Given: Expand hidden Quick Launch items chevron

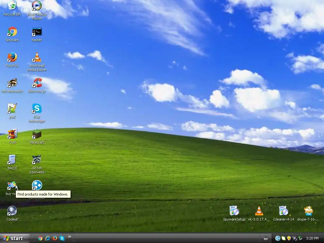Looking at the screenshot, I should pyautogui.click(x=69, y=237).
